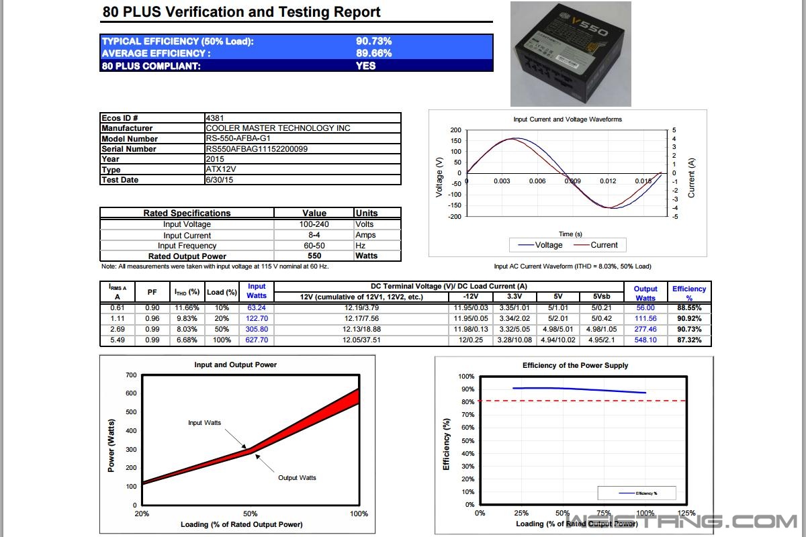Click the blue efficiency curve line
806x537 pixels.
579,390
